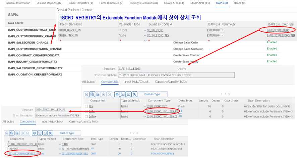Image resolution: width=297 pixels, height=158 pixels.
Task: Click the Collapse All double-up arrow in BAPE_SDSALESDOC toolbar
Action: [134, 94]
